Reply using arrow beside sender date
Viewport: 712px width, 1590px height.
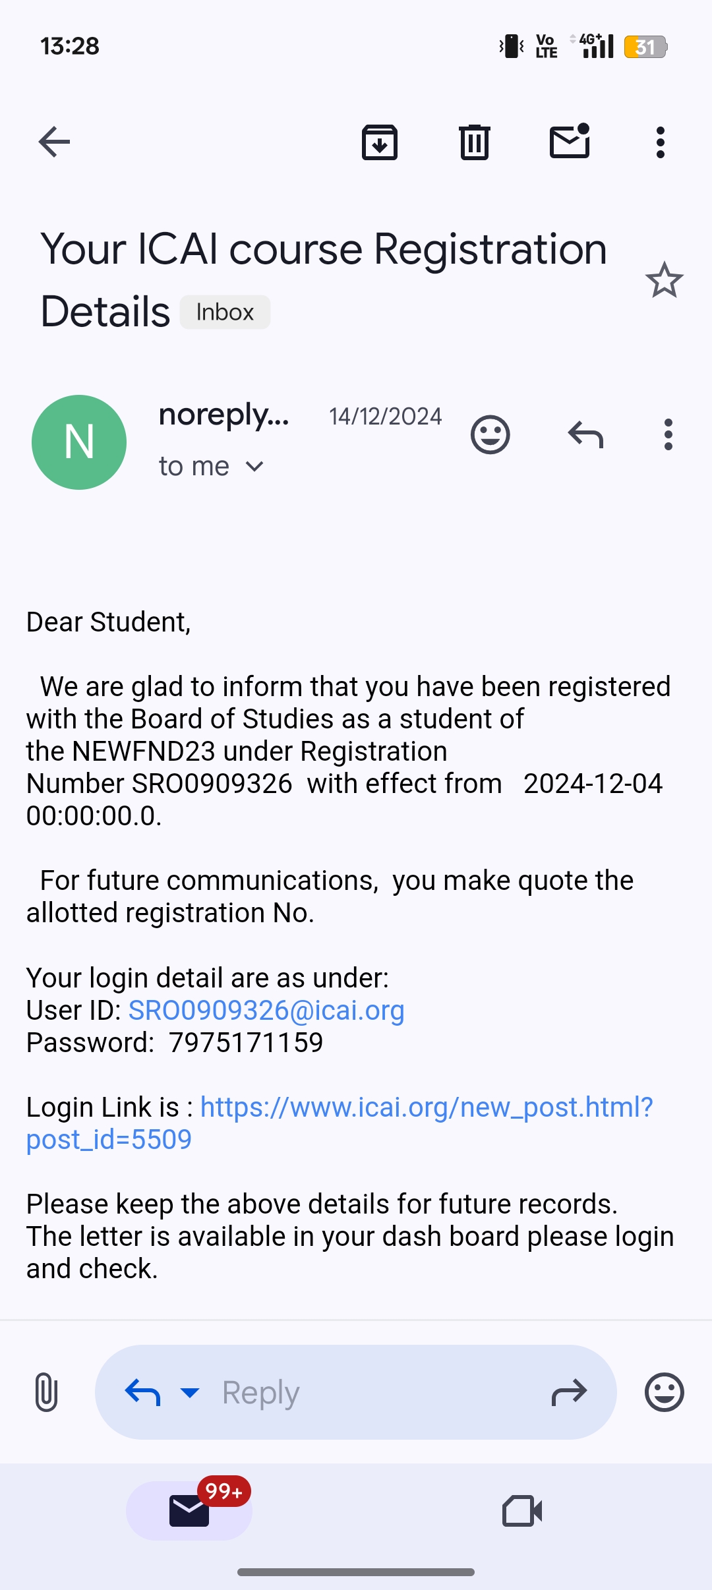pyautogui.click(x=585, y=435)
